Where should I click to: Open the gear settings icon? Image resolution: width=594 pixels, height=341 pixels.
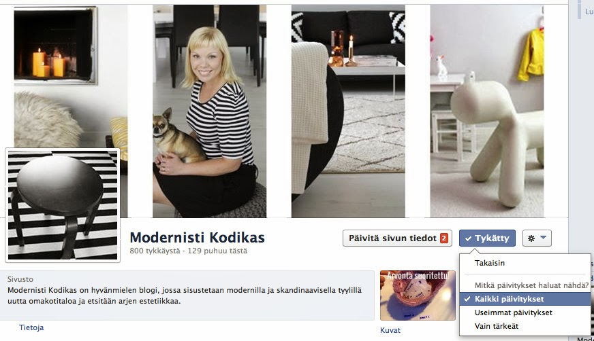(x=531, y=238)
